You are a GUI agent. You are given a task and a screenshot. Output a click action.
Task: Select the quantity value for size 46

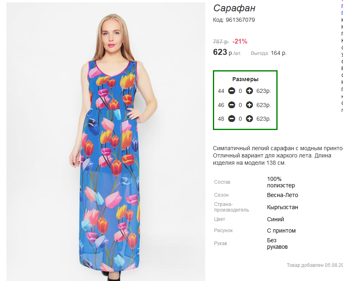[240, 105]
